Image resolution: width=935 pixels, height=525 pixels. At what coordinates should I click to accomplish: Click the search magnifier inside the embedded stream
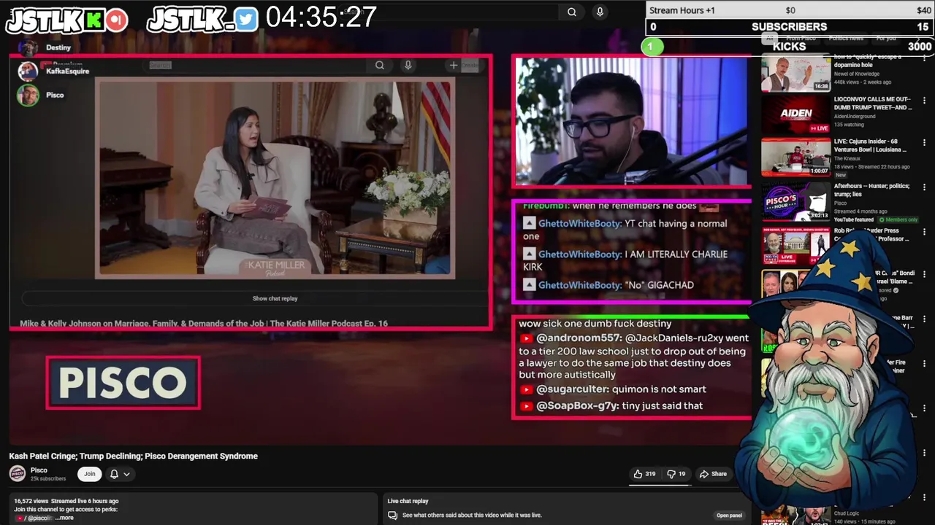380,65
